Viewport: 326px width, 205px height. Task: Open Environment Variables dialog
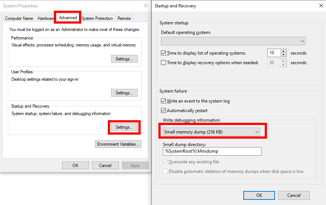pos(118,144)
